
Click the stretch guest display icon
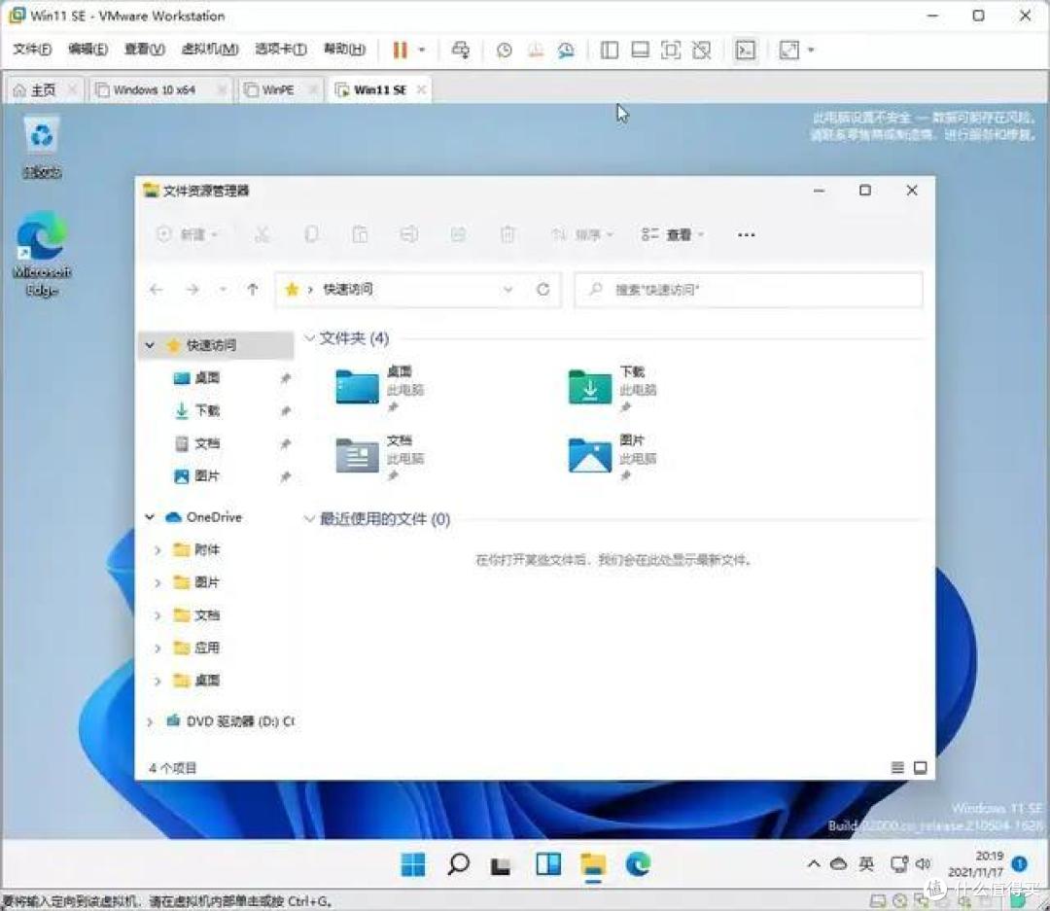(x=788, y=50)
